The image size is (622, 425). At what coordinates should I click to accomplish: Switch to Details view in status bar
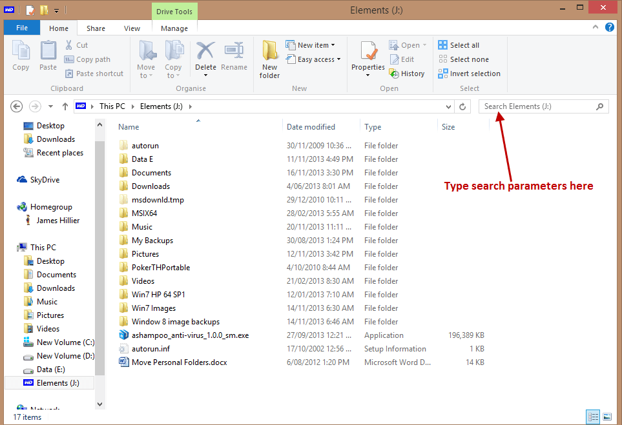[594, 417]
